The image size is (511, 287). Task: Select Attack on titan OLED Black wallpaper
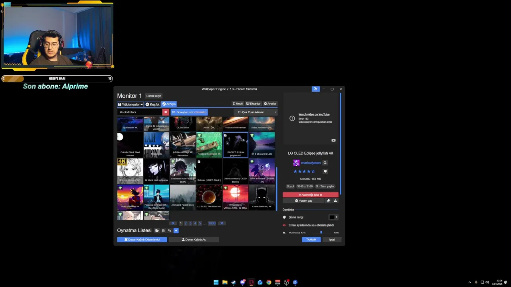coord(236,171)
